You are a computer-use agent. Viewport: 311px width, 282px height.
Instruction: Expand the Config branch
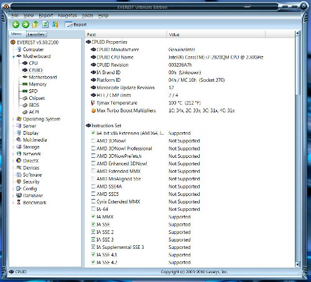13,189
